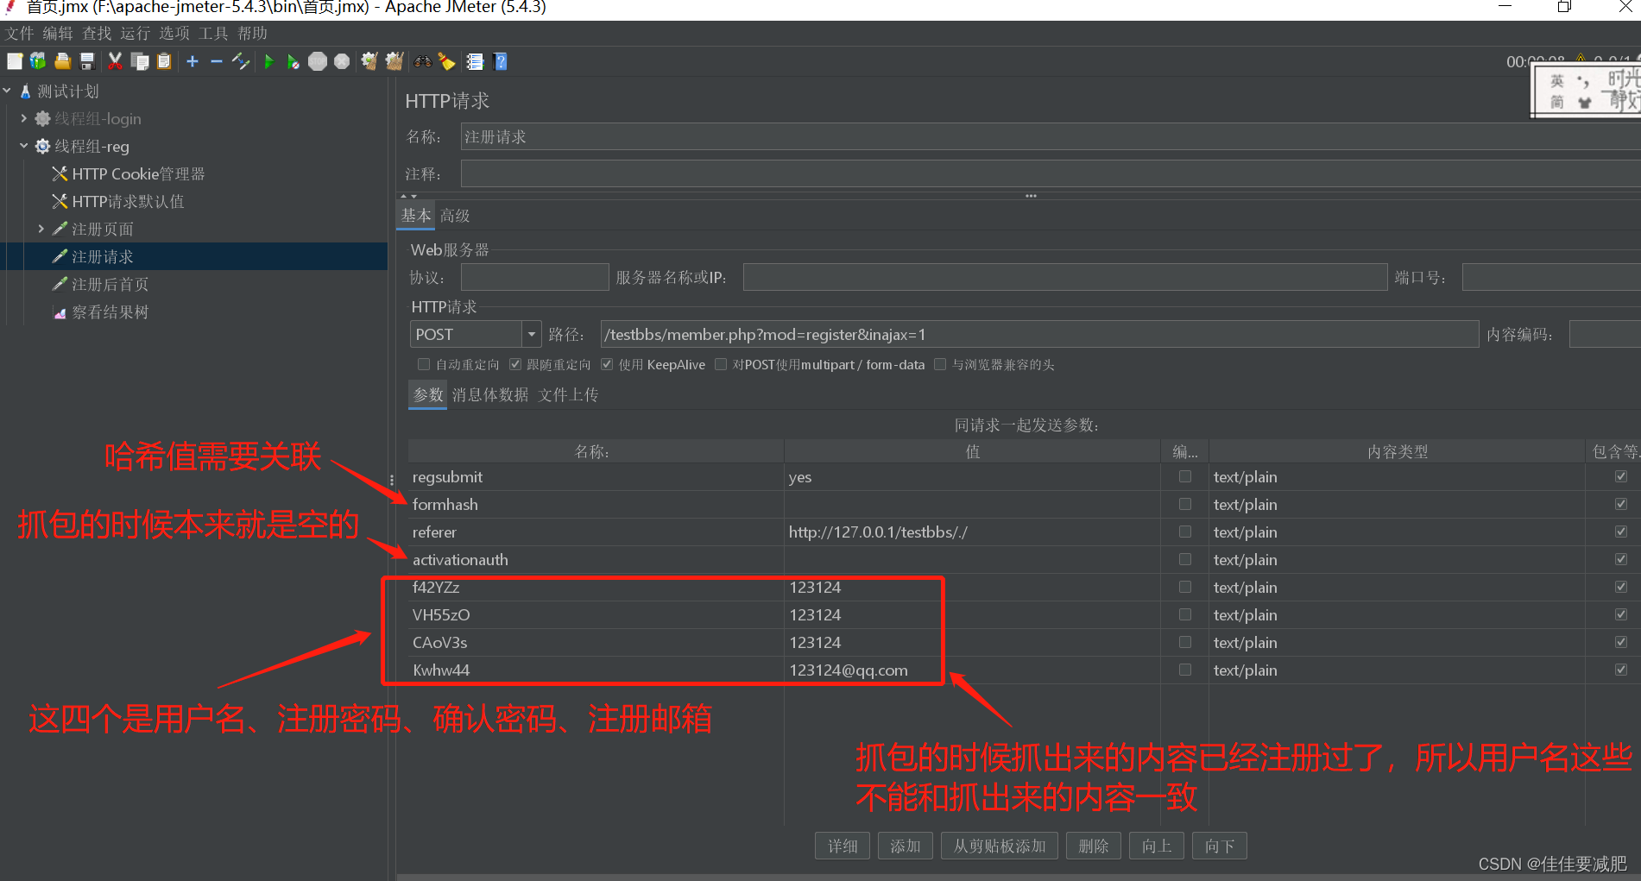Start the test plan
This screenshot has width=1641, height=881.
tap(269, 61)
